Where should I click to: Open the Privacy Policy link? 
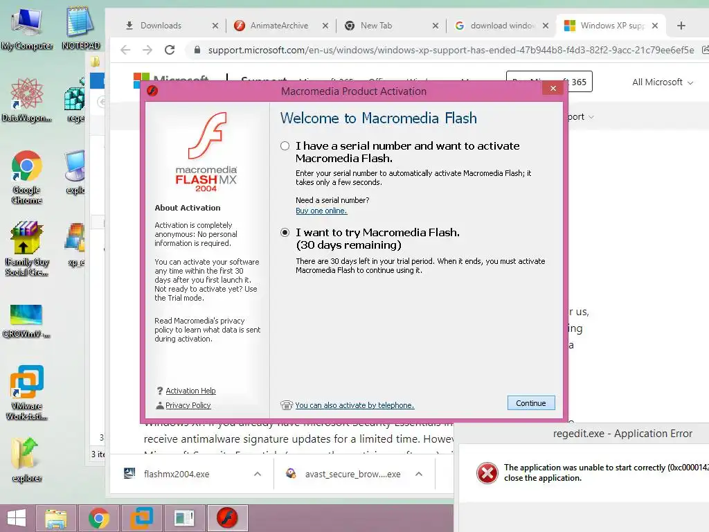(188, 405)
